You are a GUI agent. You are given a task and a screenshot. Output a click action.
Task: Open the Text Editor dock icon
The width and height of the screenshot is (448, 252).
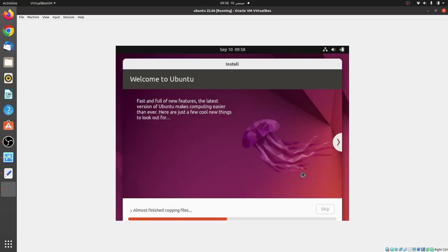[8, 173]
